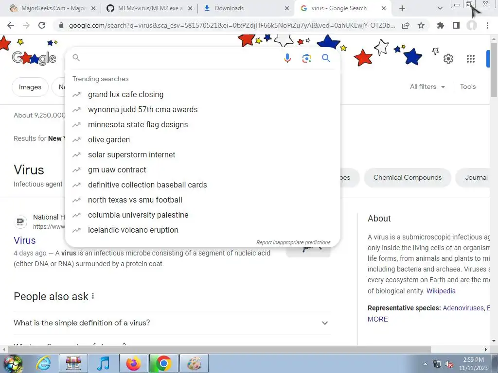The height and width of the screenshot is (373, 498).
Task: Open the Windows Start menu
Action: [x=13, y=363]
